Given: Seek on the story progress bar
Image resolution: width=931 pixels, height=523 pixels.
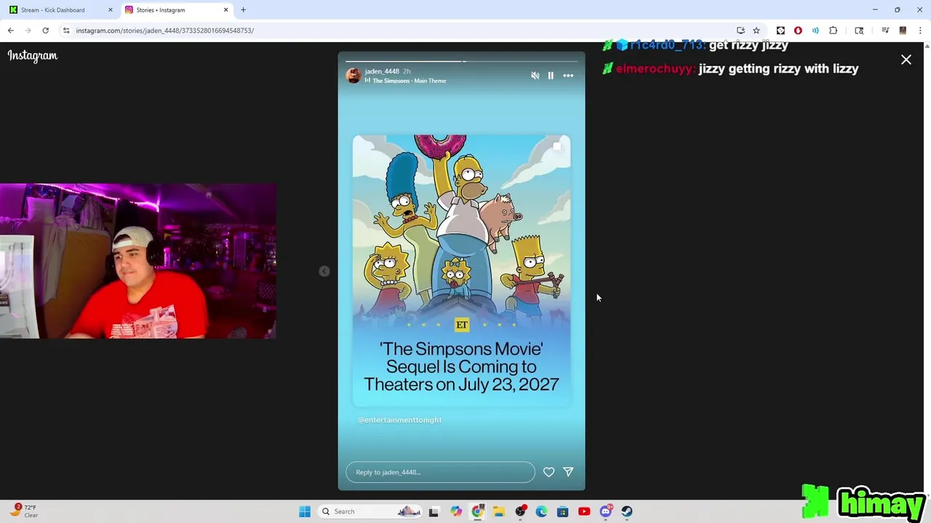Looking at the screenshot, I should (x=462, y=61).
